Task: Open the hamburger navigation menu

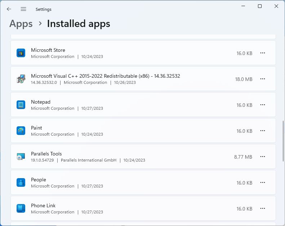Action: pos(23,9)
